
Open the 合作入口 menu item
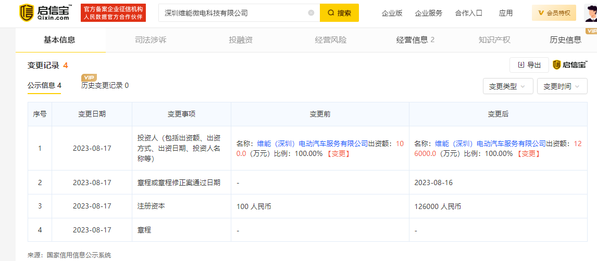click(468, 13)
